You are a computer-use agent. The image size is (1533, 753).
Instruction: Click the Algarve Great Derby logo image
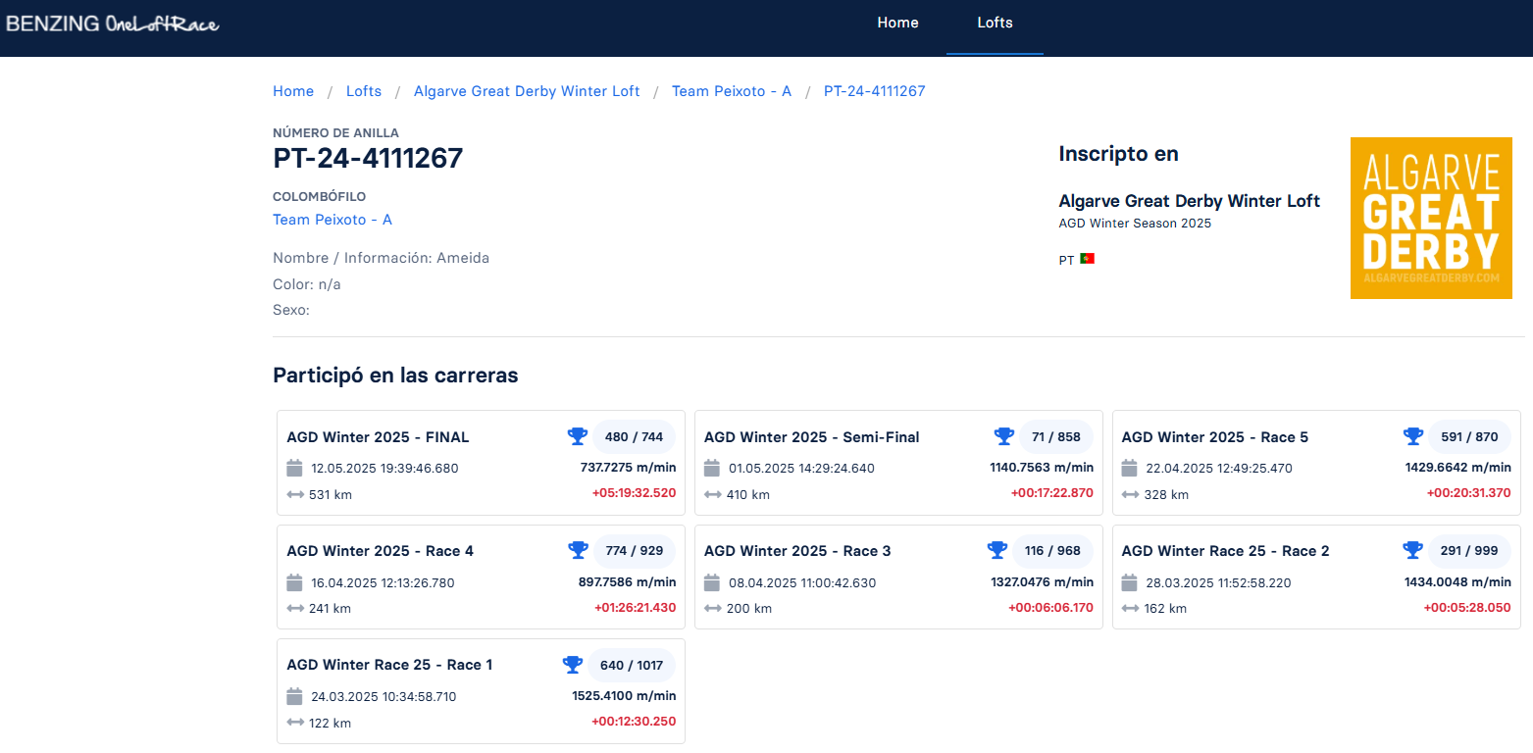click(1431, 218)
